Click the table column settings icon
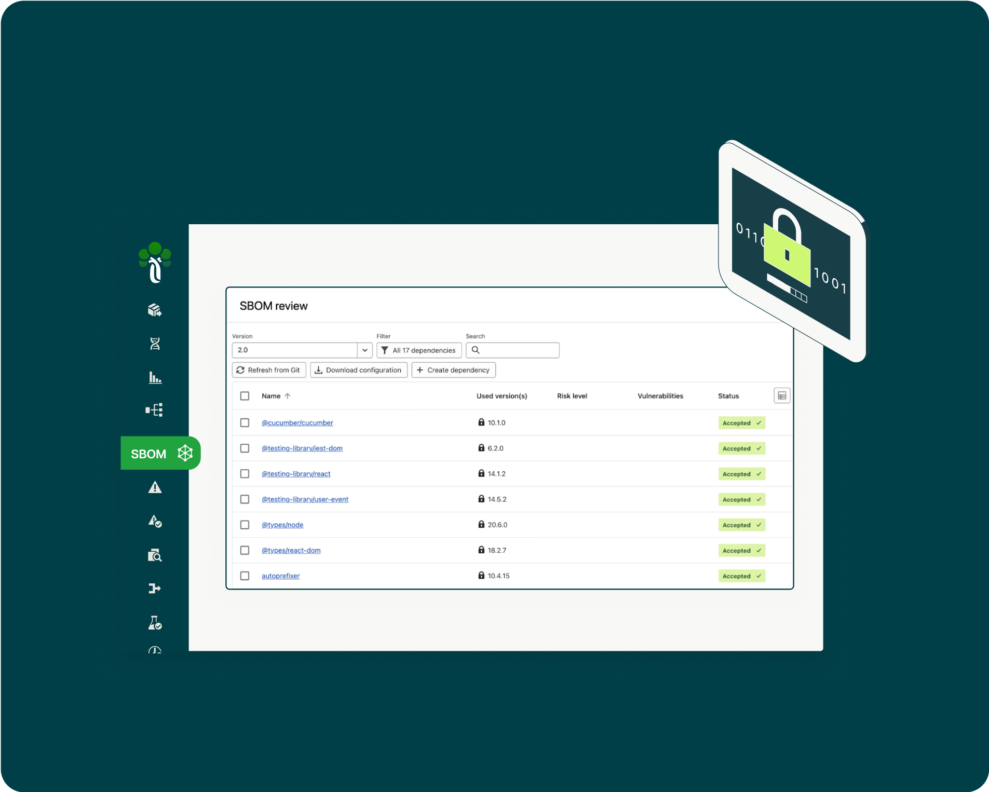 click(781, 396)
